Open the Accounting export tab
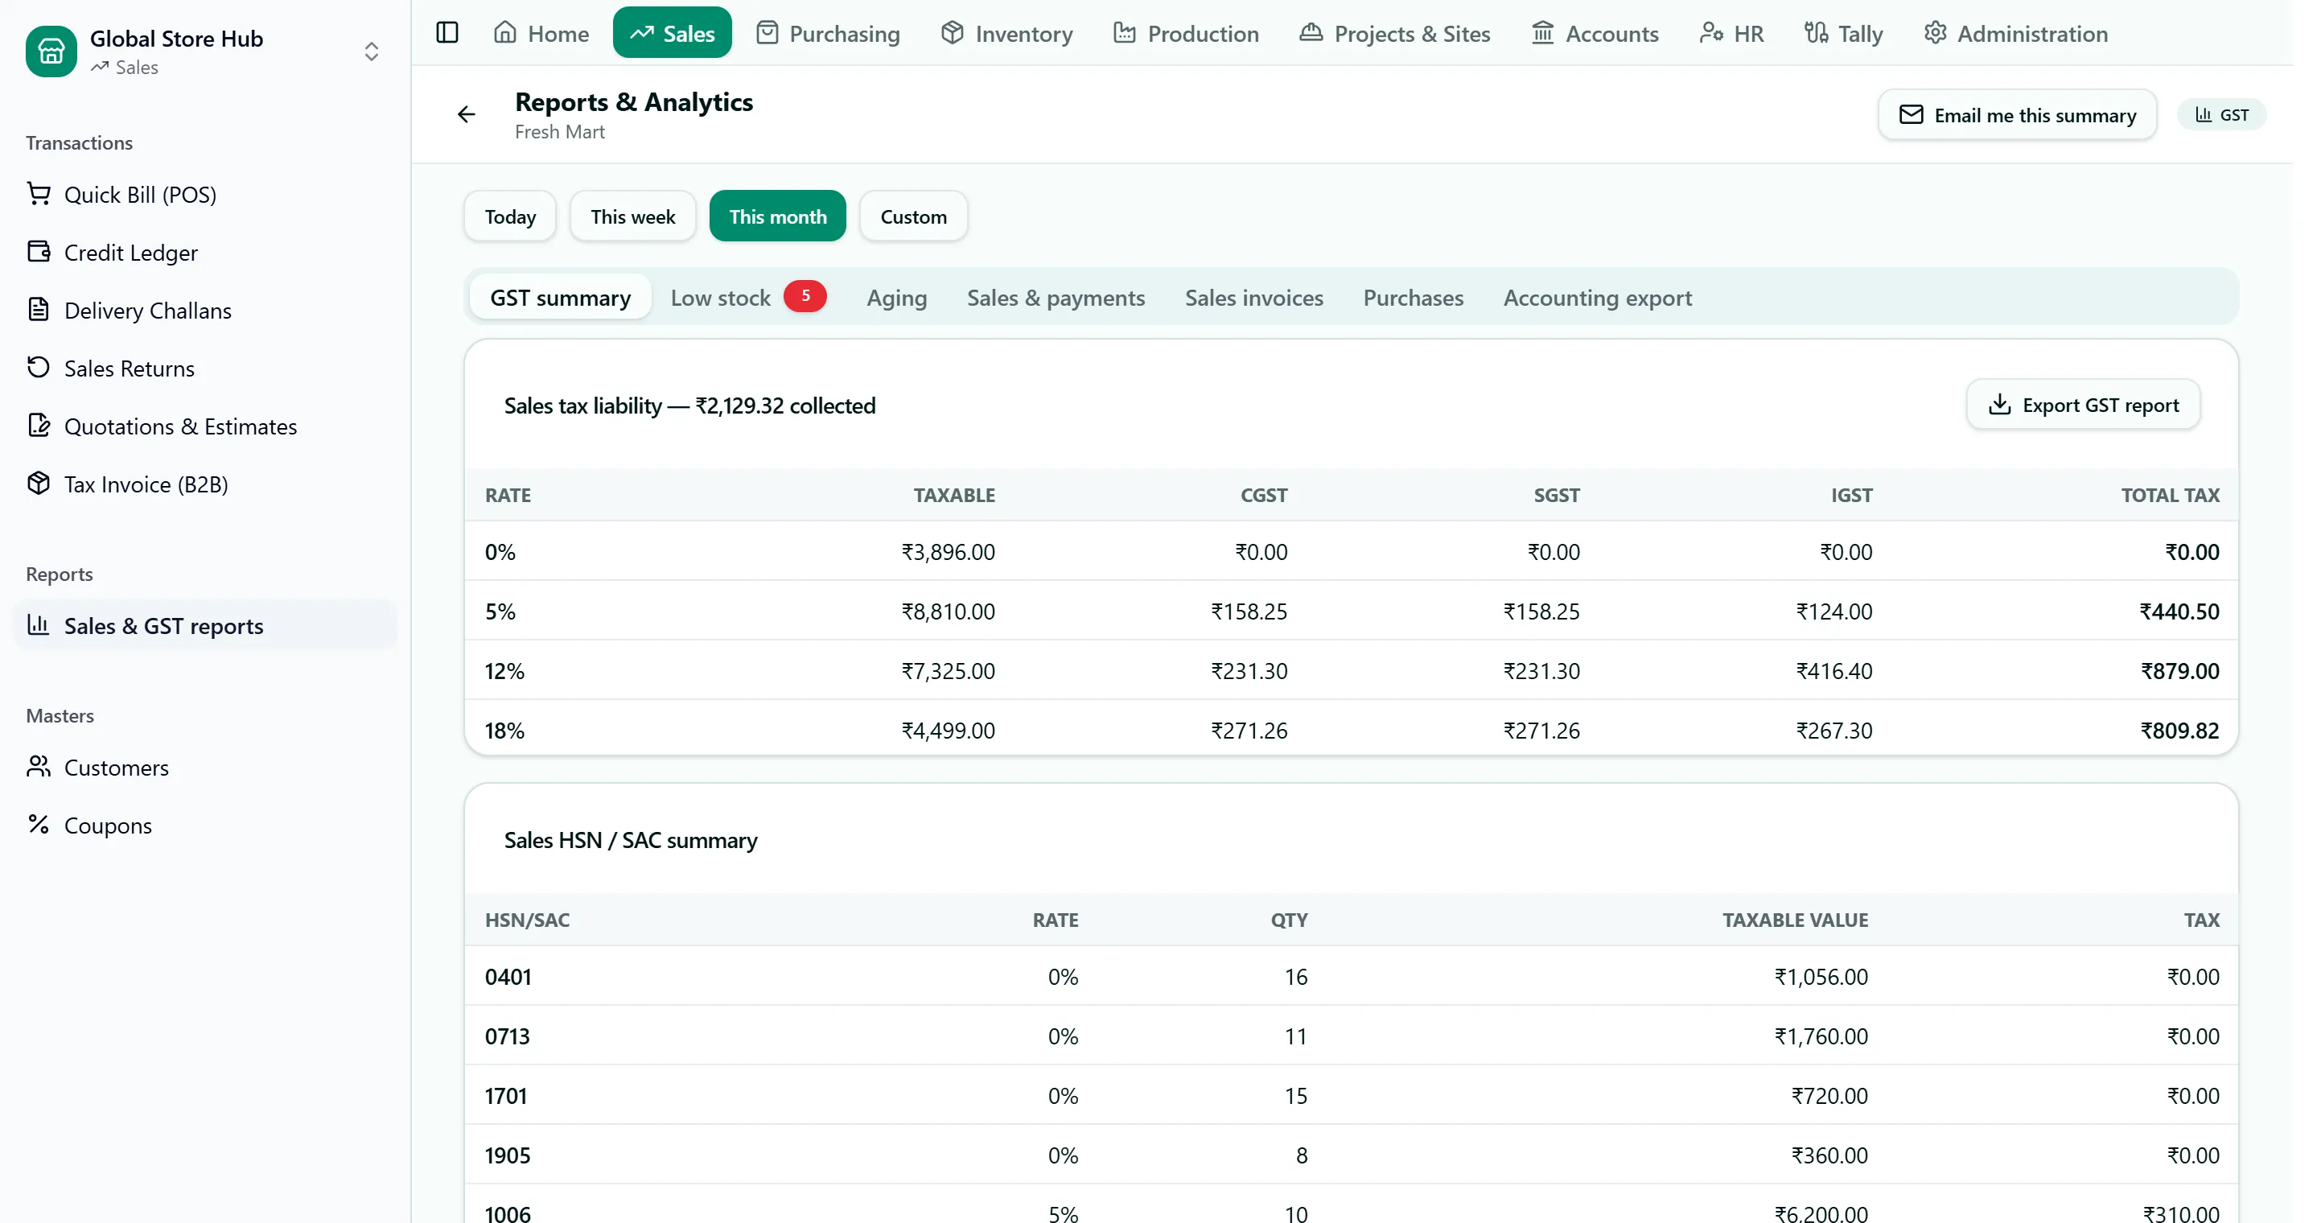 1598,298
